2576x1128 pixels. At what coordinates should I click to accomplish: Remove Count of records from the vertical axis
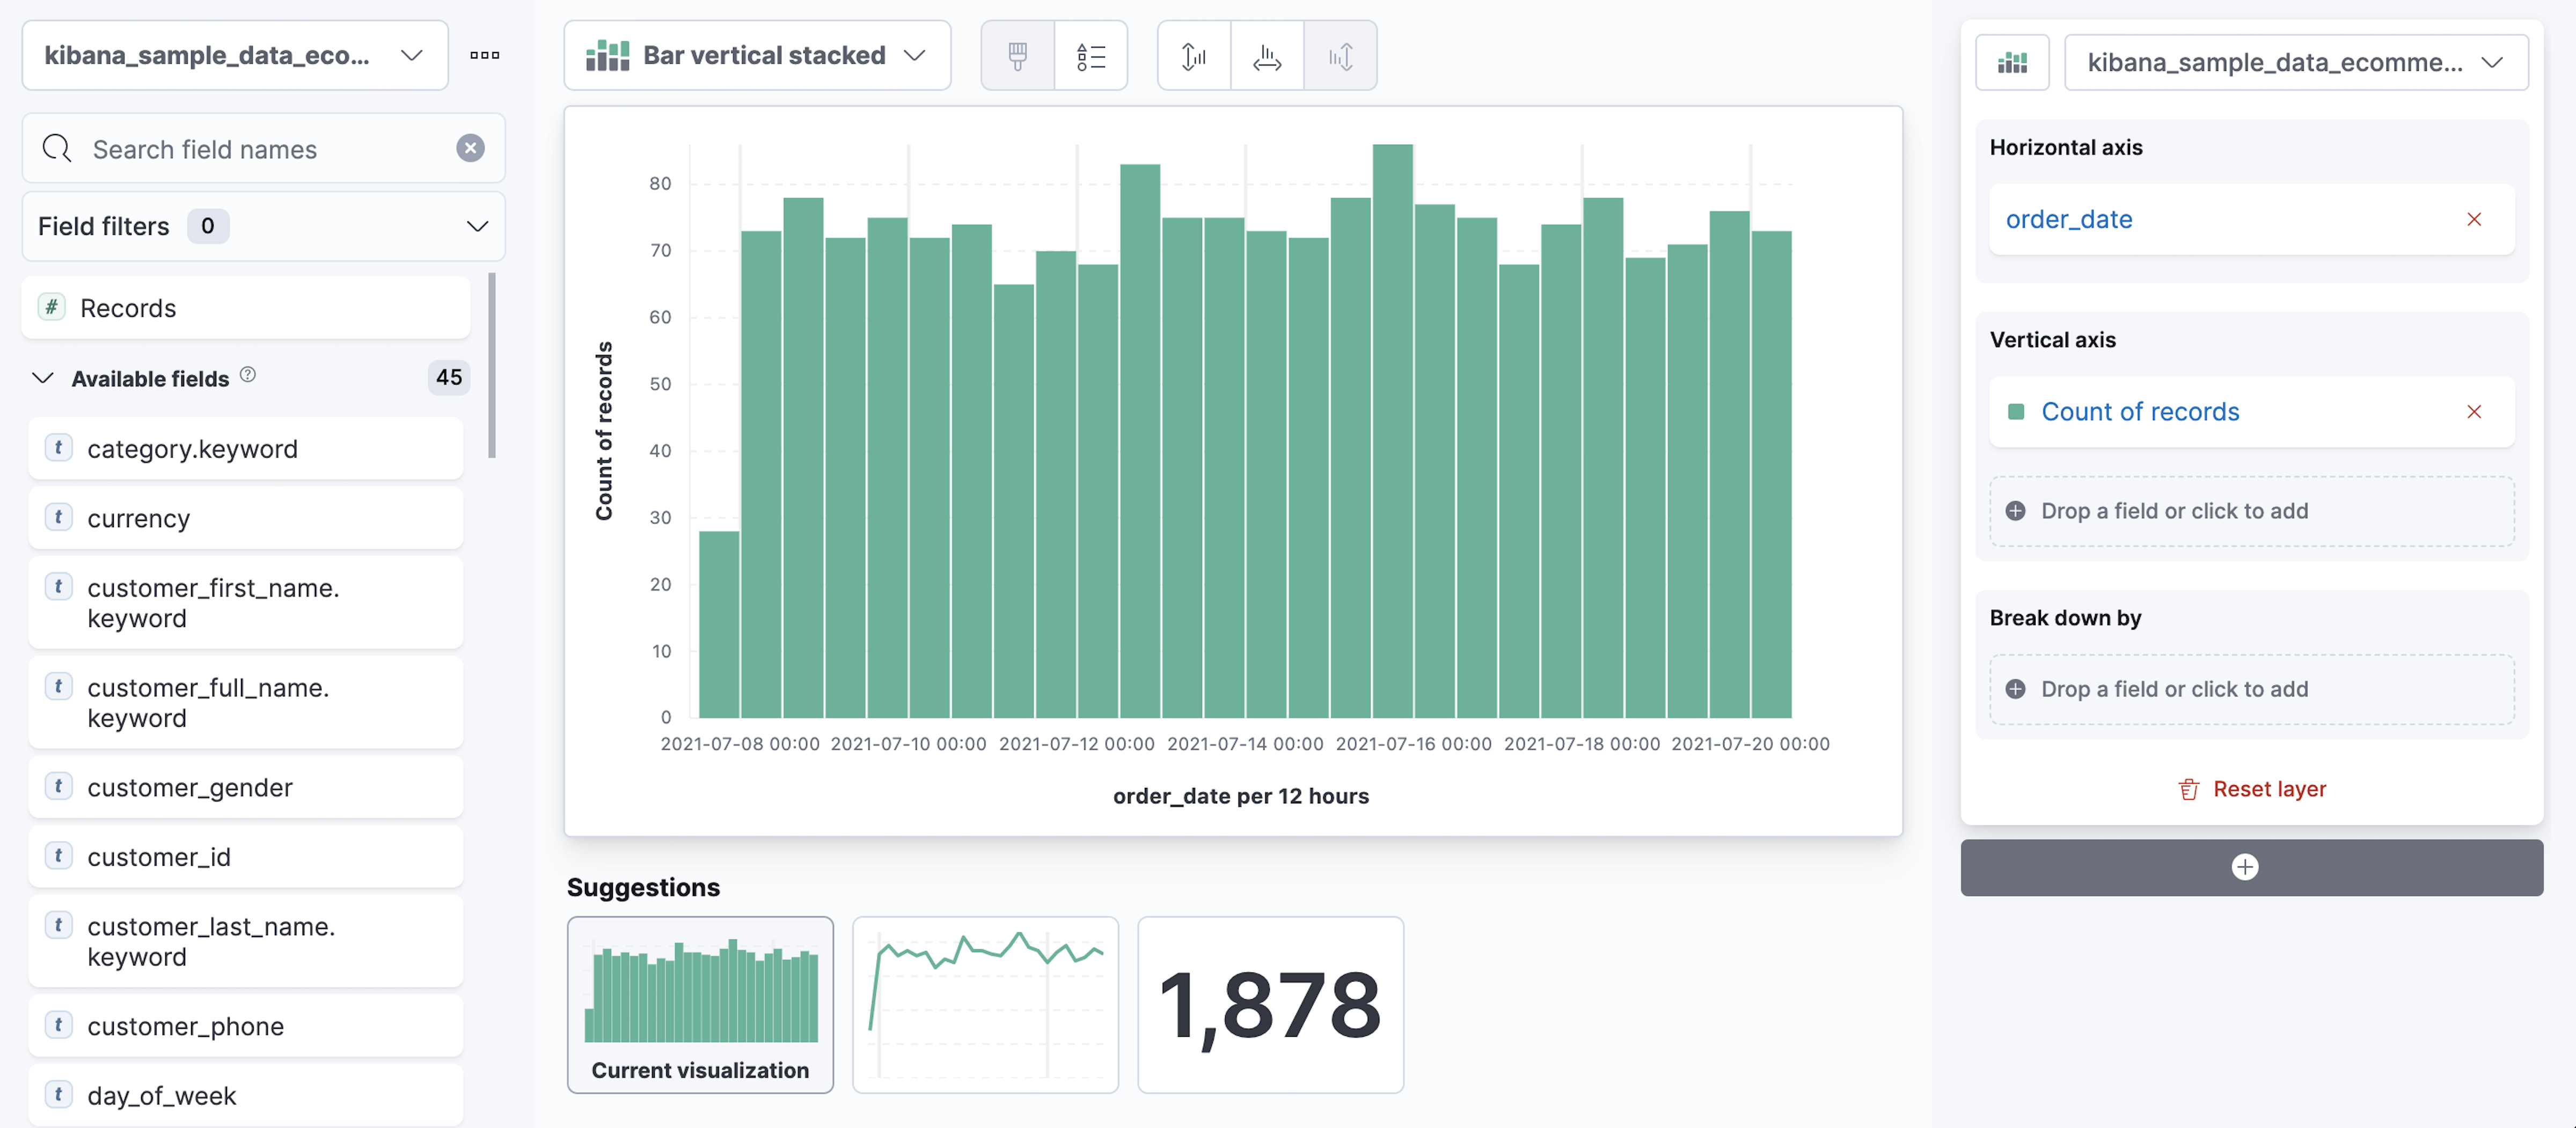point(2473,411)
